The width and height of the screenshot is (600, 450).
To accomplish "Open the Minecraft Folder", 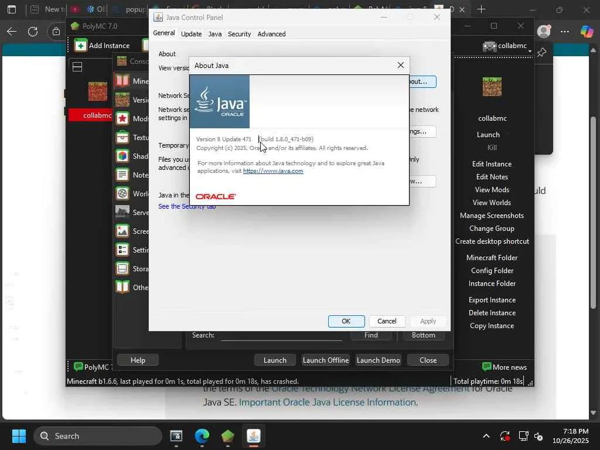I will click(x=492, y=258).
